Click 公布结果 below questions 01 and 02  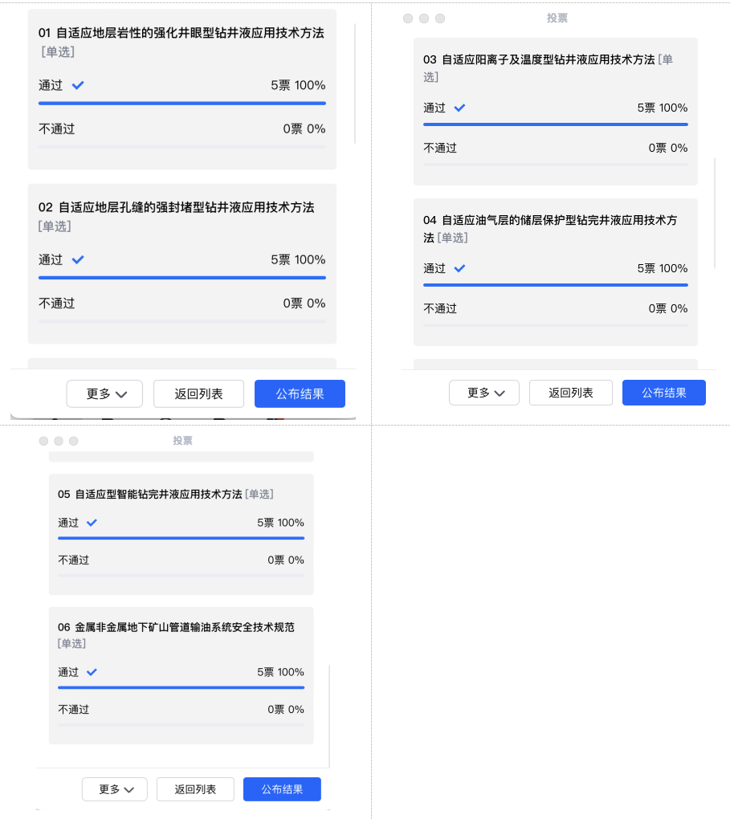coord(300,394)
